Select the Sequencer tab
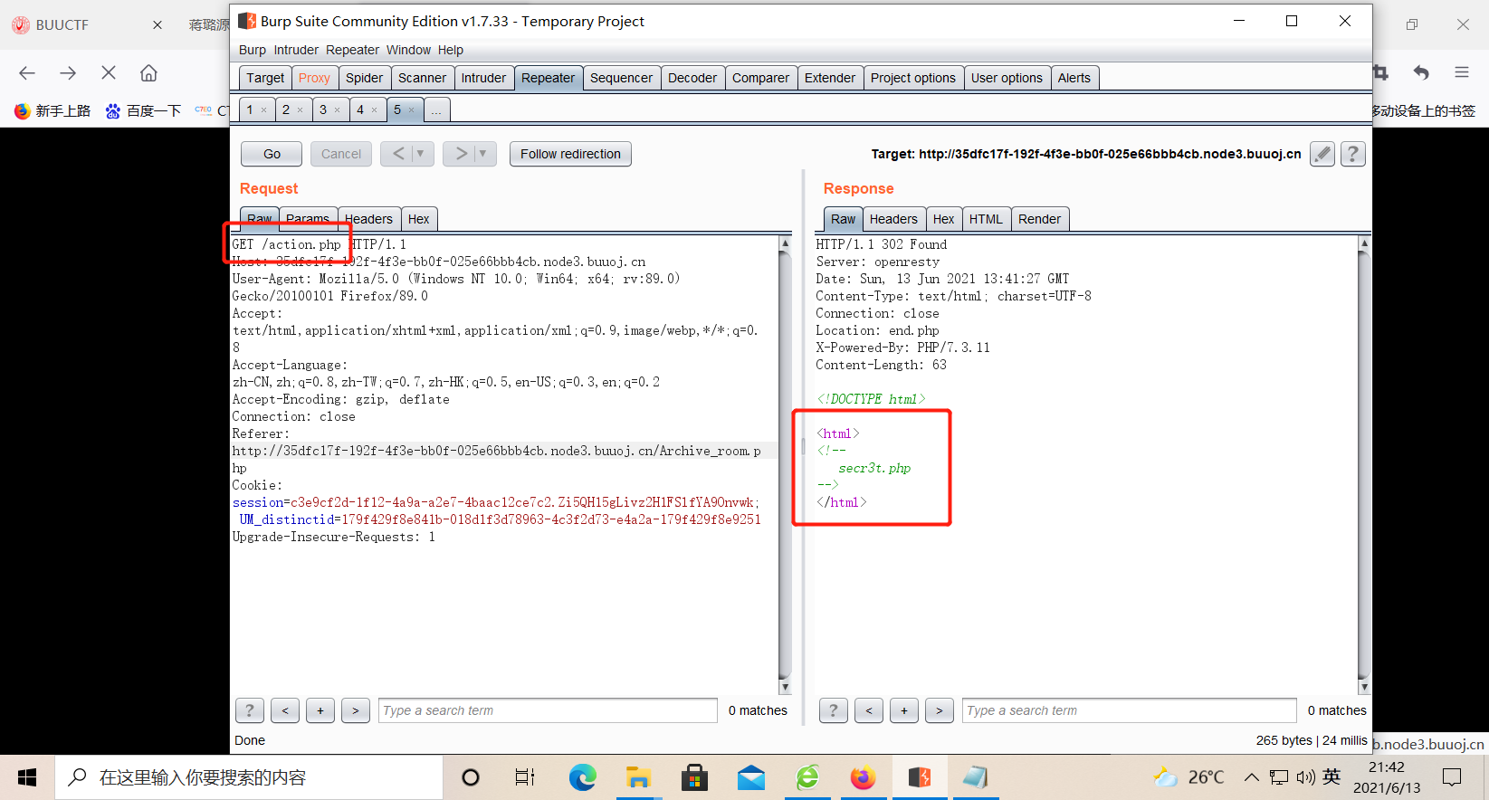 click(x=621, y=78)
